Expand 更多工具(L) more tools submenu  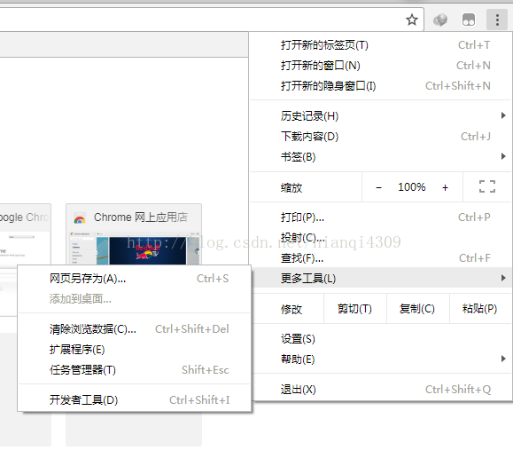point(381,278)
